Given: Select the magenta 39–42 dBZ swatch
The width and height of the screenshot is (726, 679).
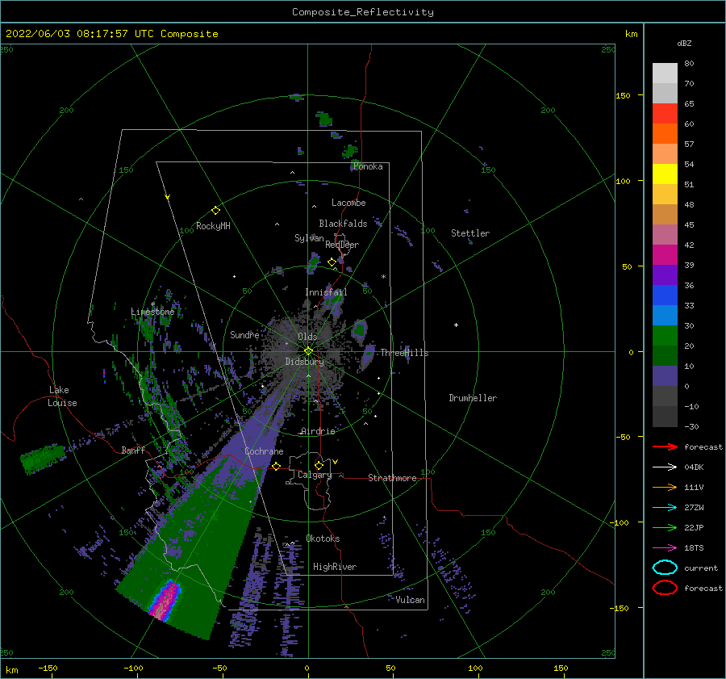Looking at the screenshot, I should pos(665,255).
